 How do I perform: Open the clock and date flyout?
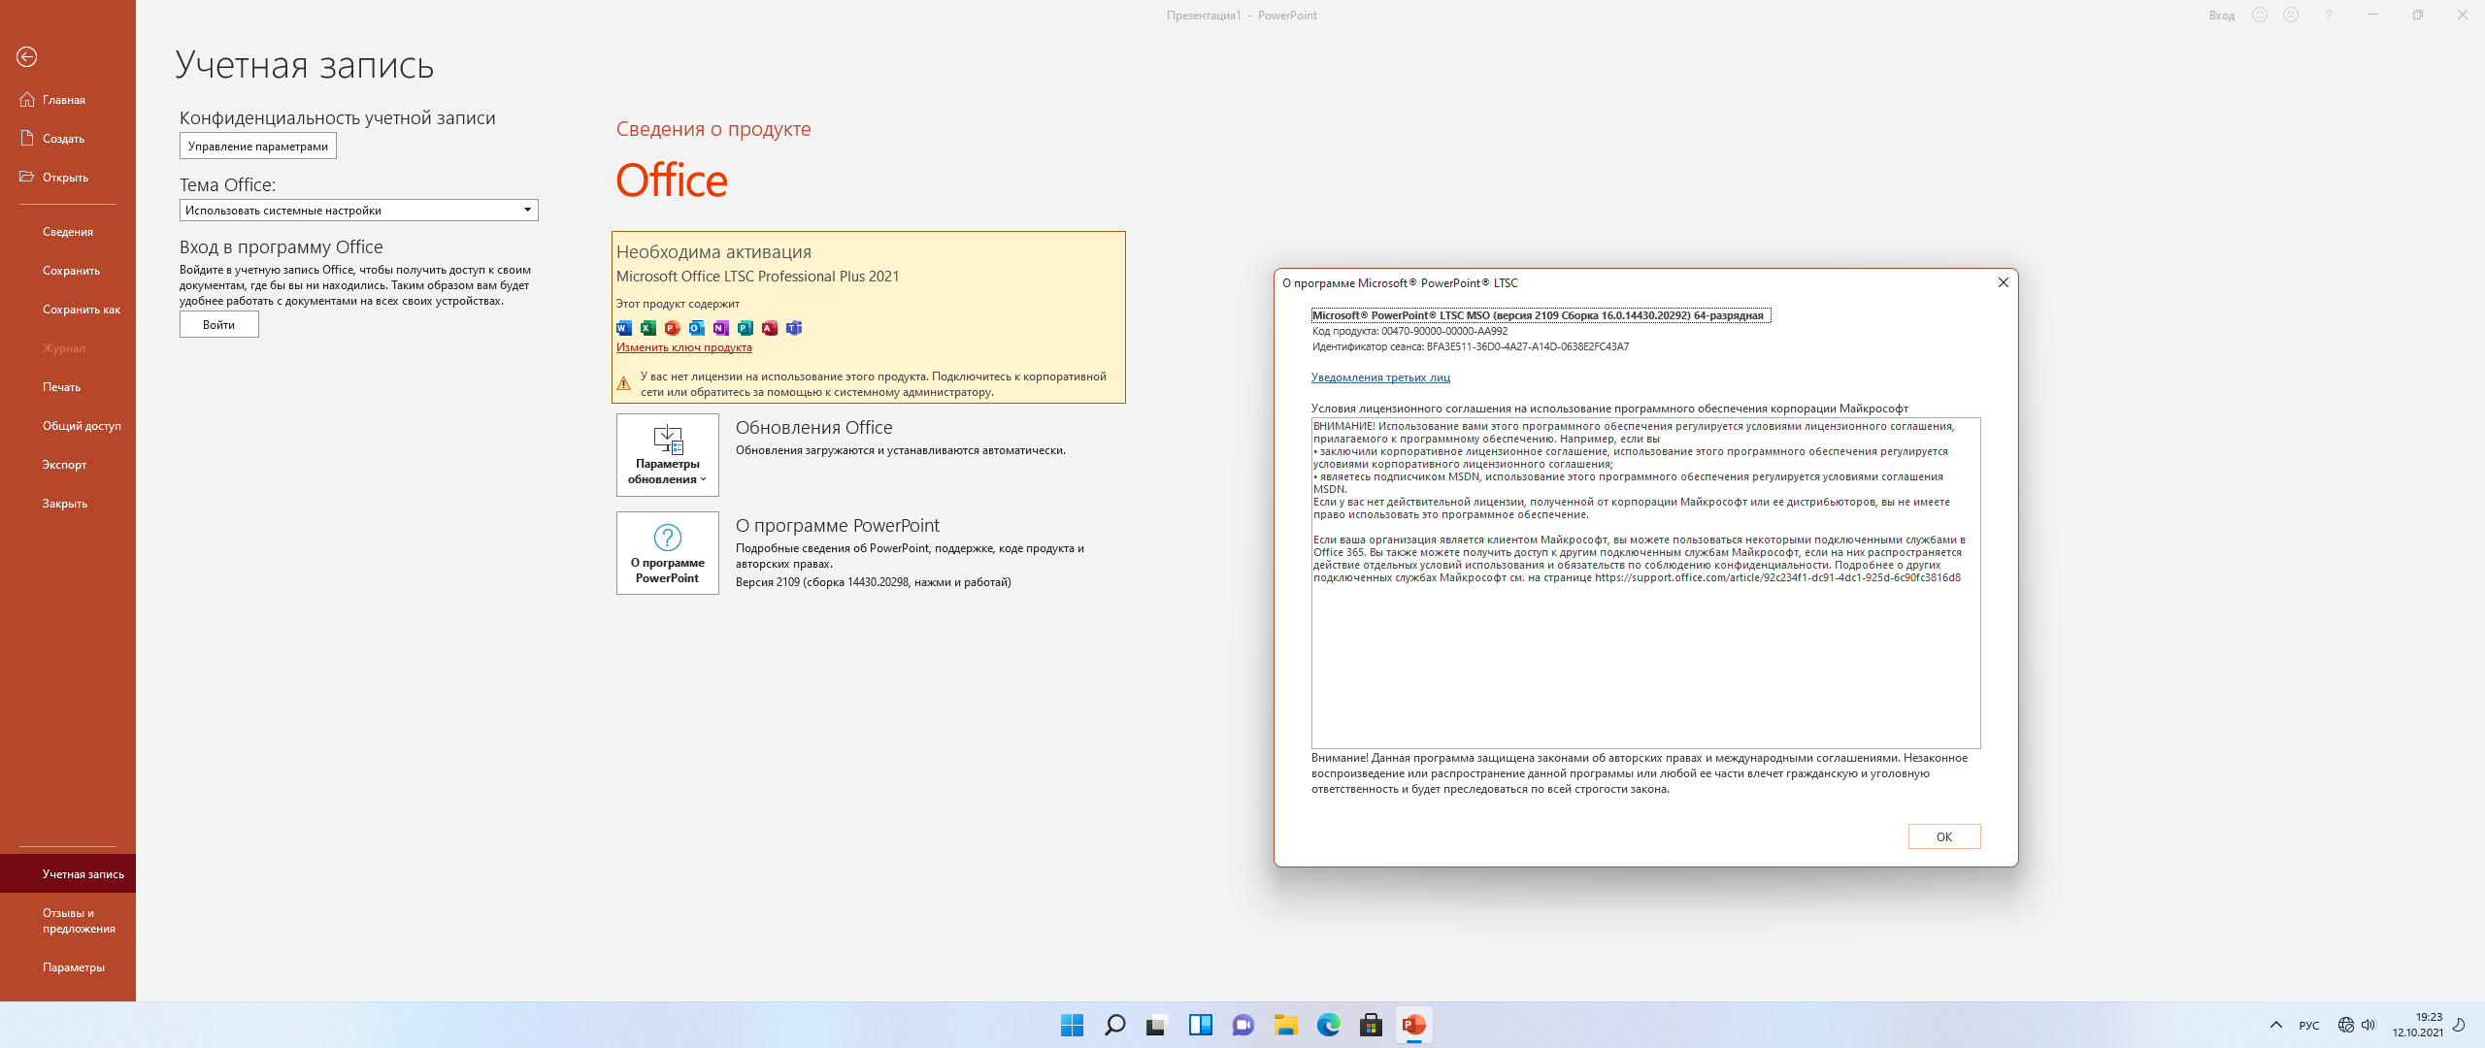(2417, 1025)
